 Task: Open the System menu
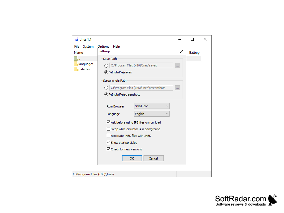click(88, 46)
